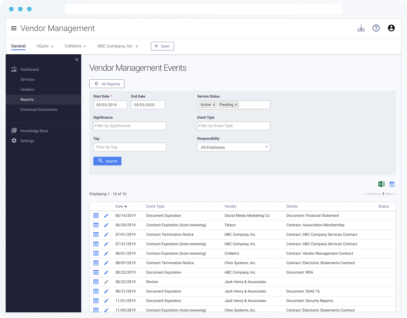This screenshot has width=407, height=318.
Task: Click the Start Date input field
Action: (x=110, y=105)
